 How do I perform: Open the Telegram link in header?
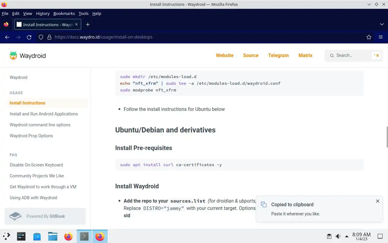tap(278, 55)
